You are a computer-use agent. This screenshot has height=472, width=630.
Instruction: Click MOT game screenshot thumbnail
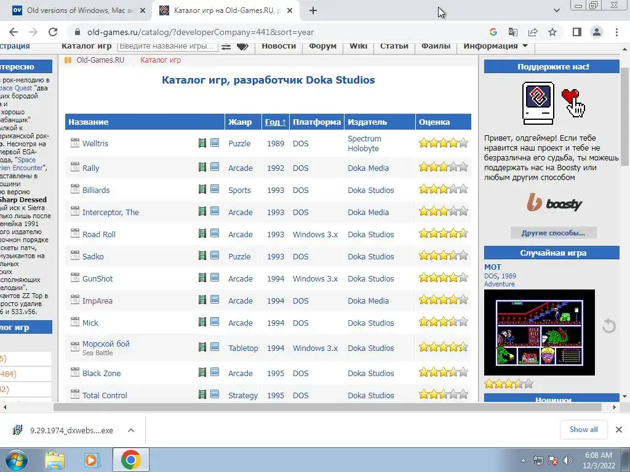click(x=539, y=332)
